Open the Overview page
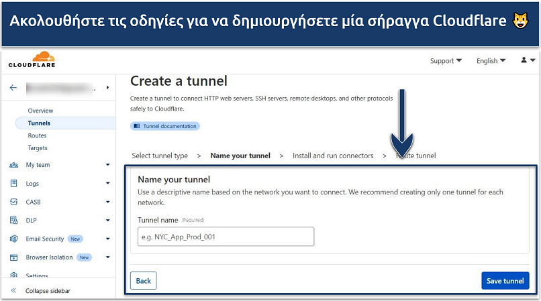 (x=40, y=111)
